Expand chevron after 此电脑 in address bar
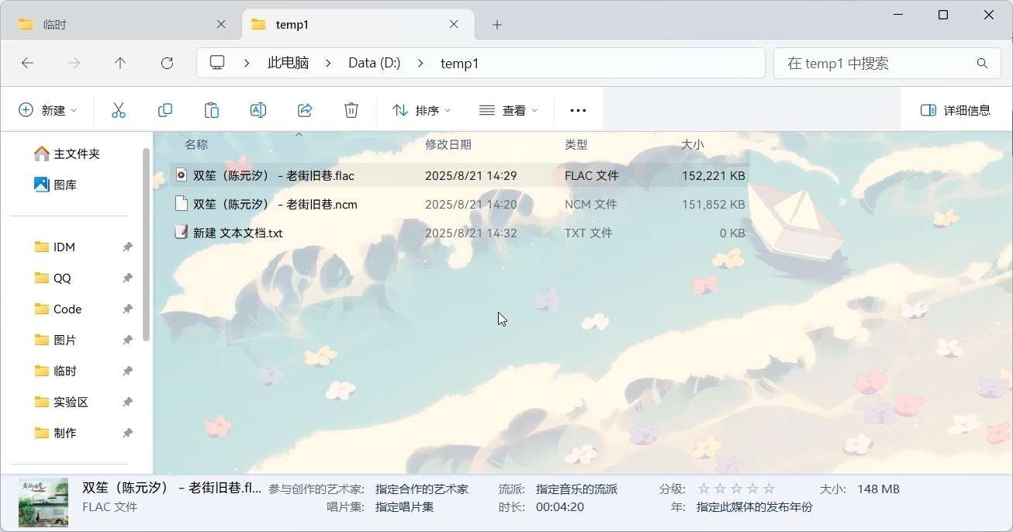Viewport: 1013px width, 532px height. click(328, 64)
